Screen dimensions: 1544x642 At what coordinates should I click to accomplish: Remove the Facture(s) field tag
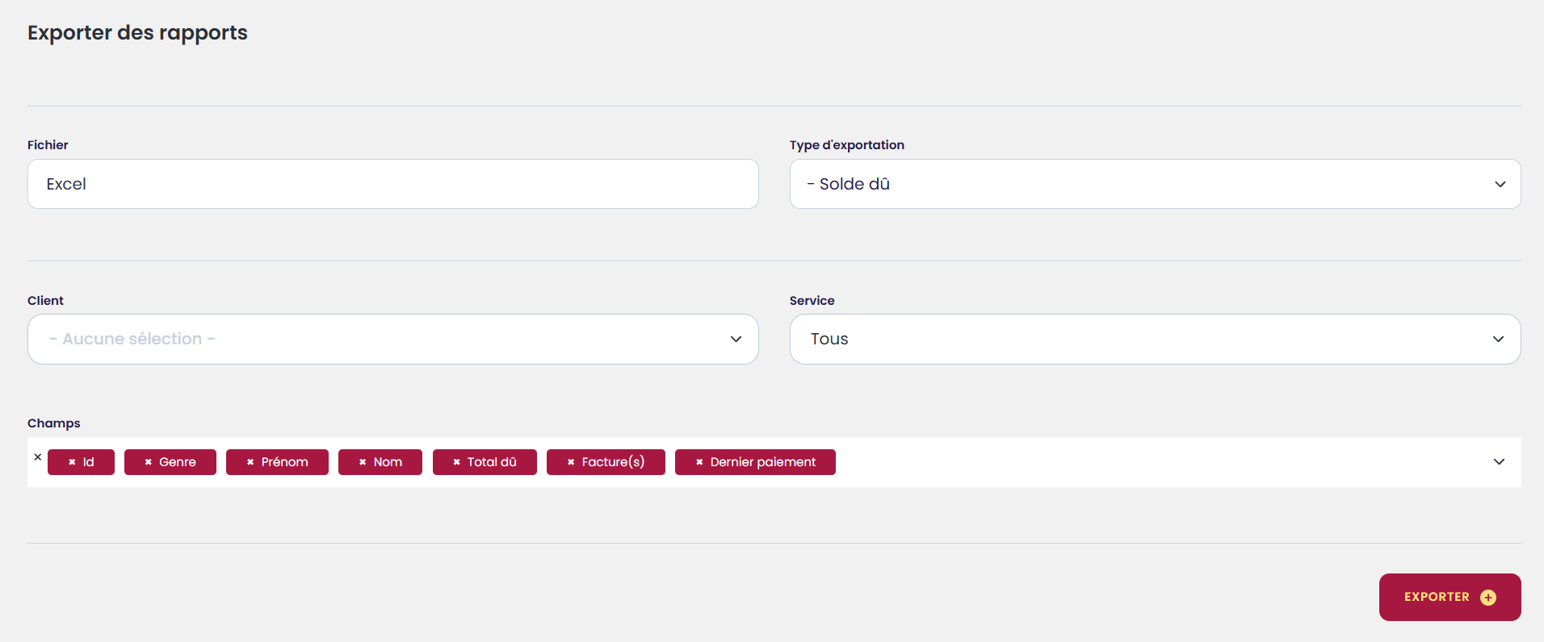(571, 462)
